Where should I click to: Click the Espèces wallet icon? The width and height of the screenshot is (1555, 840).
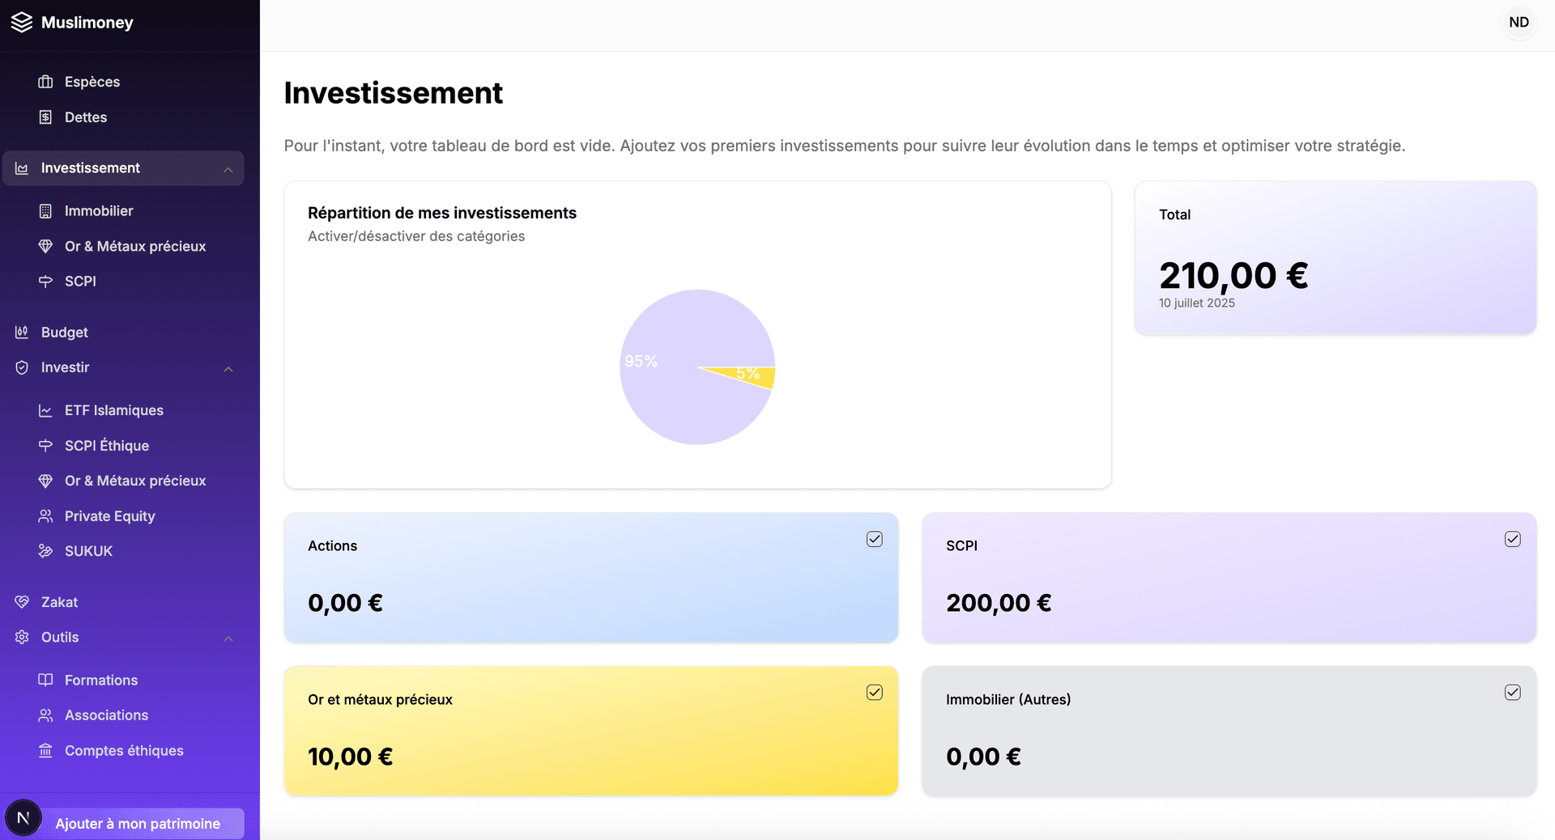pyautogui.click(x=45, y=82)
